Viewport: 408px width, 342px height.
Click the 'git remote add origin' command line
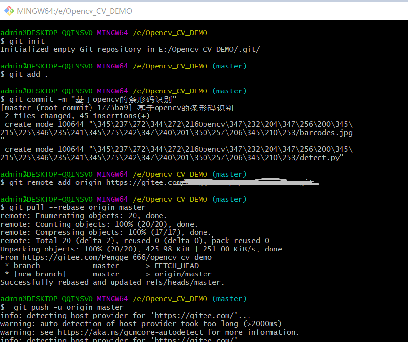click(160, 182)
